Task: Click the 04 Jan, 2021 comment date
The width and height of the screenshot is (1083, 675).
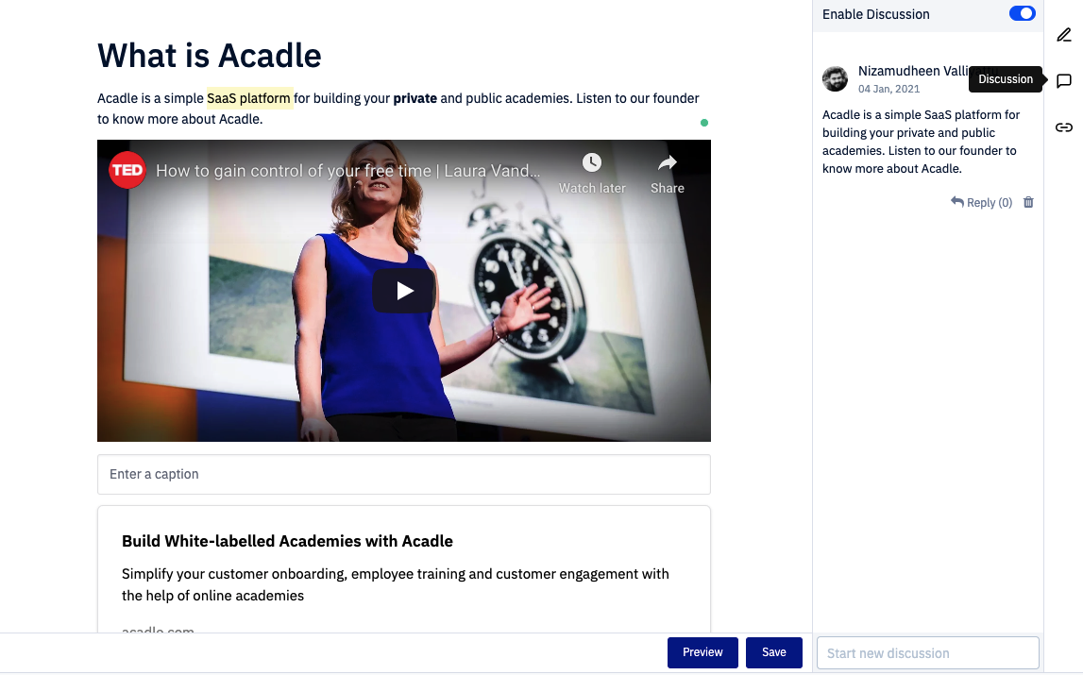Action: click(x=888, y=89)
